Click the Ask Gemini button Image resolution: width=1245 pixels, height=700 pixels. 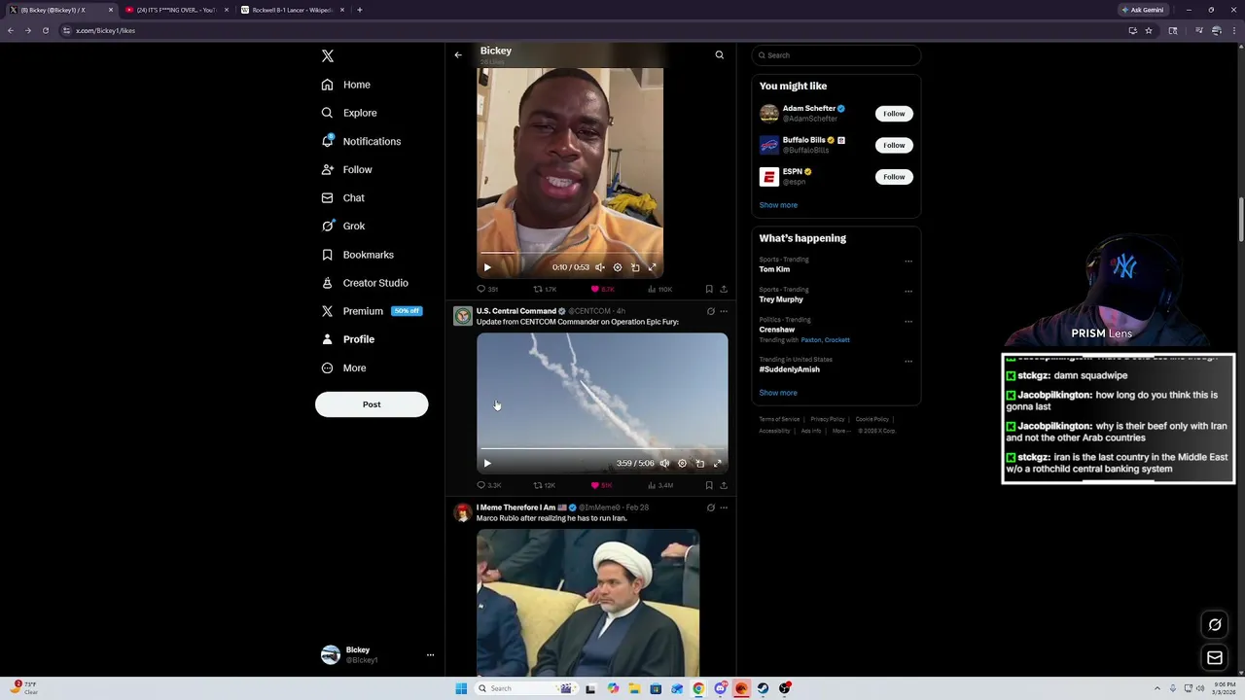pyautogui.click(x=1143, y=10)
